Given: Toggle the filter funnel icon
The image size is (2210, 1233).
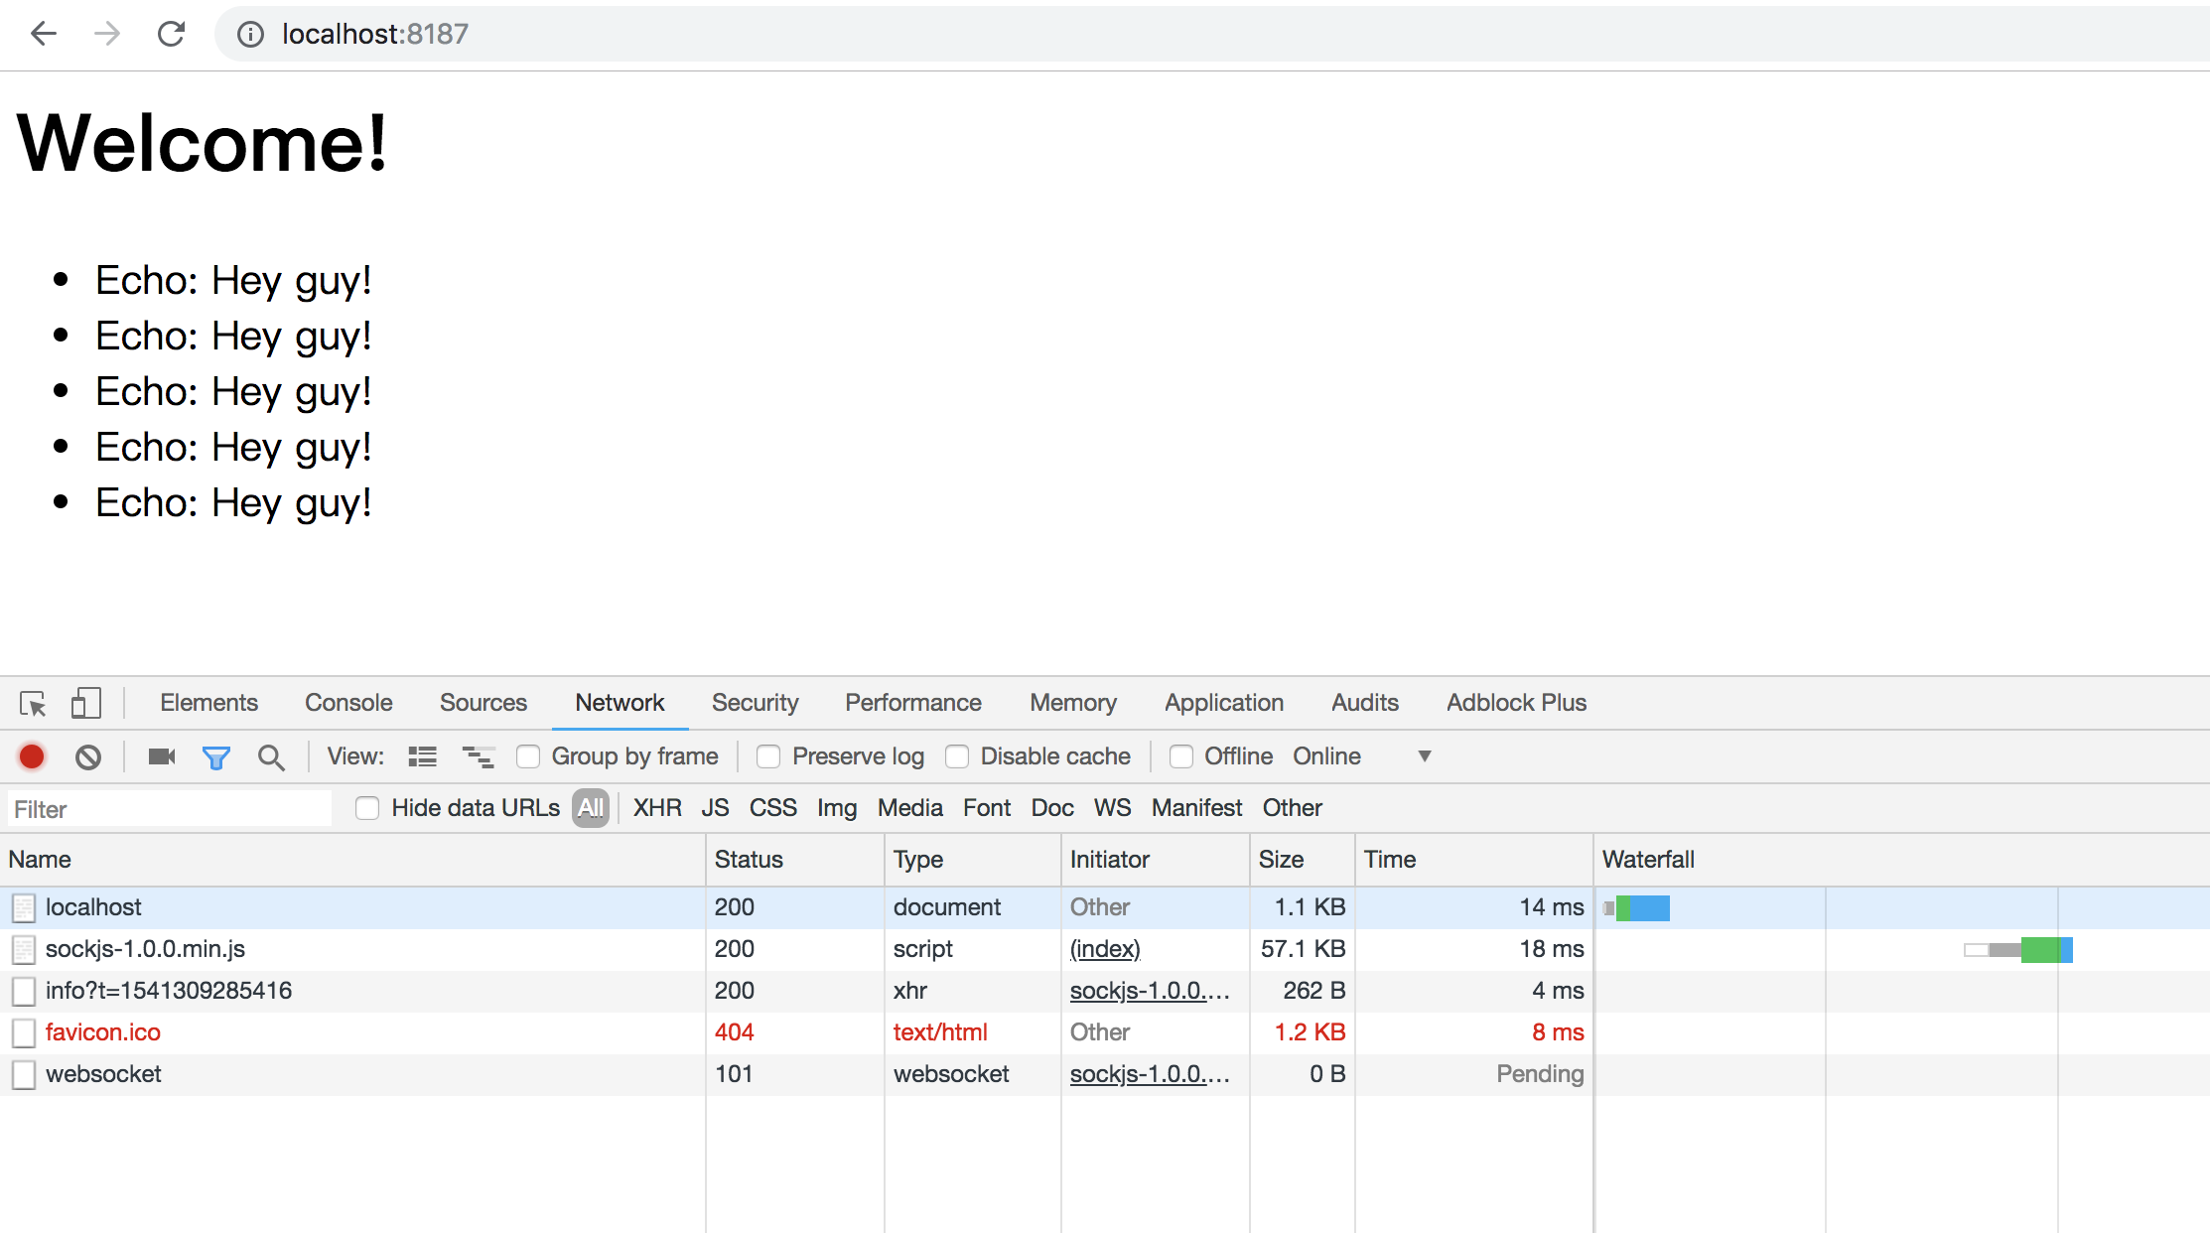Looking at the screenshot, I should click(x=215, y=757).
